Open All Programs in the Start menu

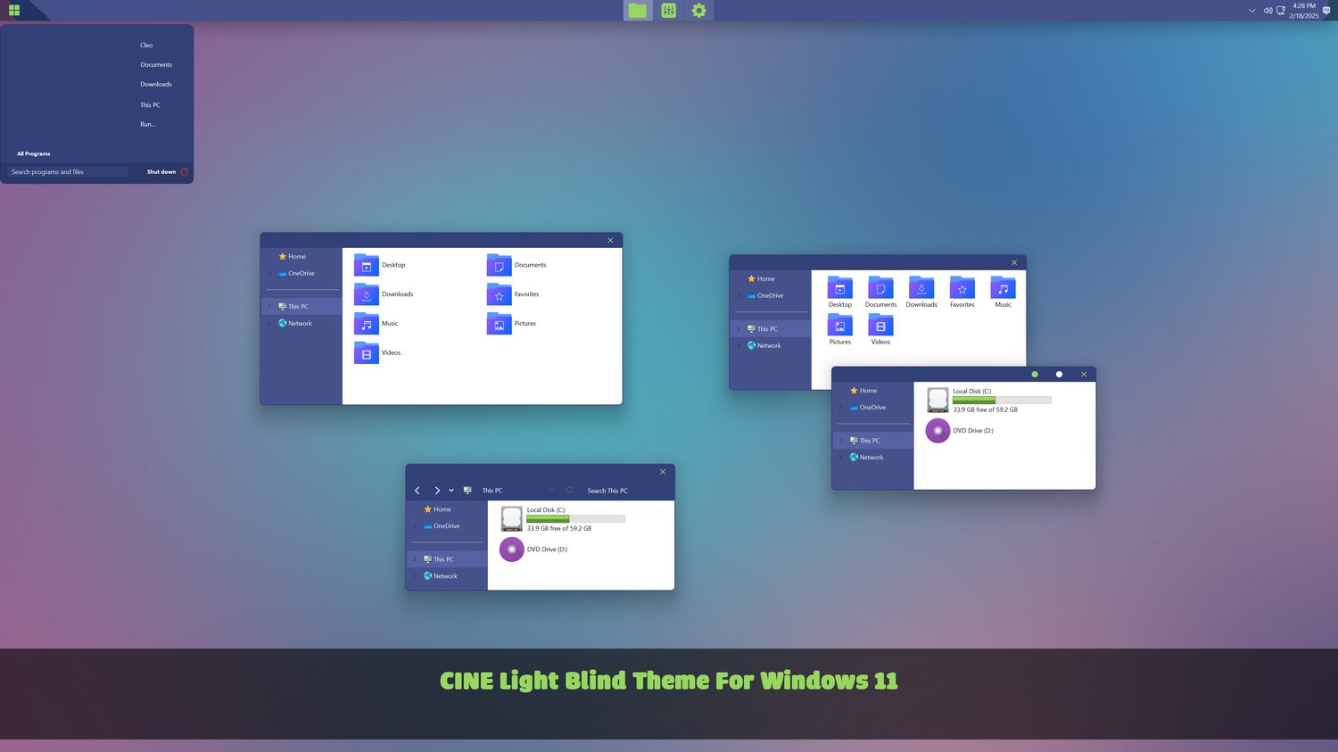pos(34,154)
